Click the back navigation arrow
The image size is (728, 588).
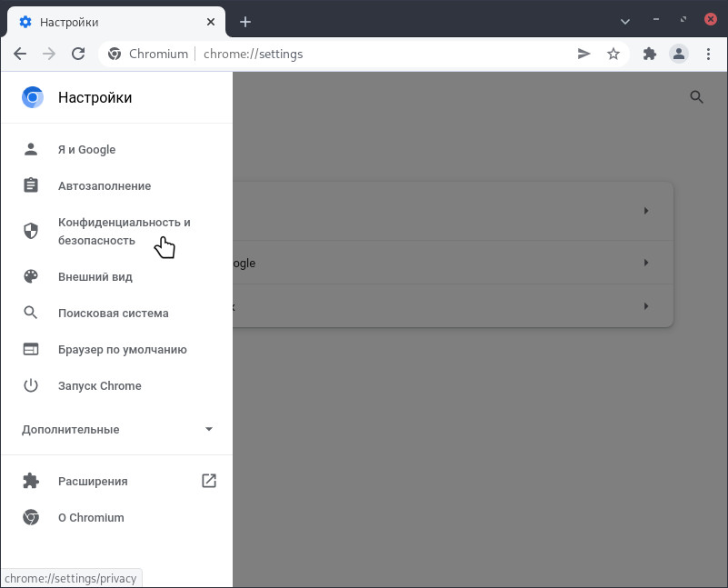pos(20,54)
